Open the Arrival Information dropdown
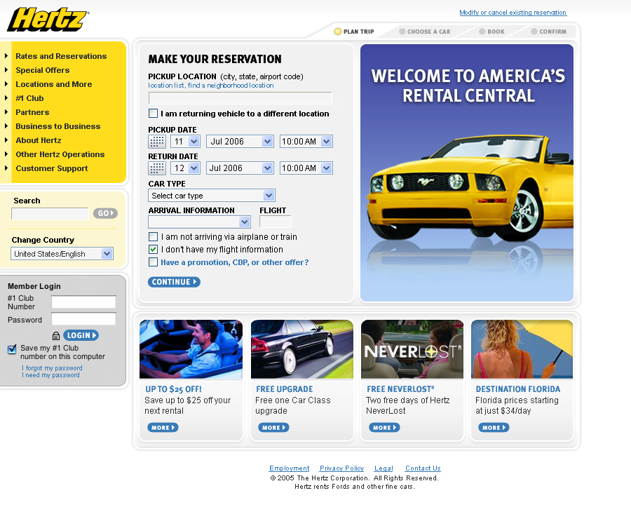The width and height of the screenshot is (631, 507). point(200,222)
